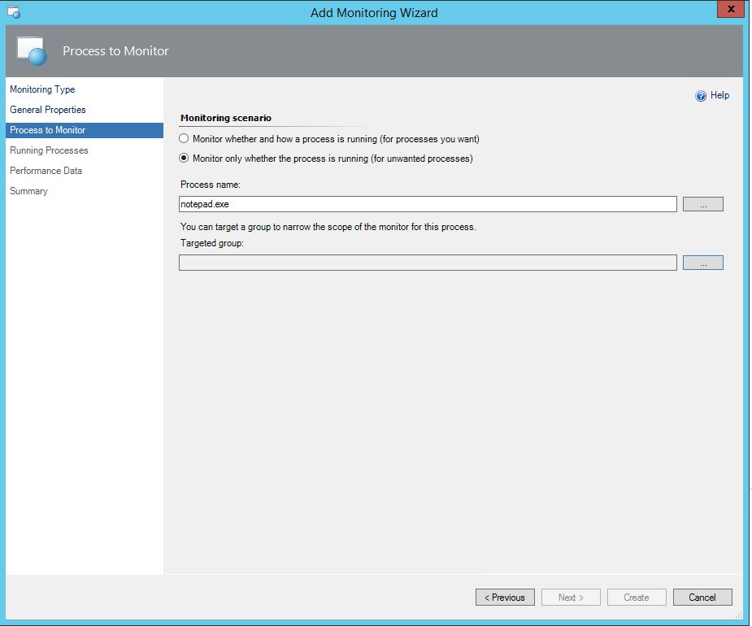The width and height of the screenshot is (752, 626).
Task: Select 'Monitor only whether the process is running'
Action: point(185,159)
